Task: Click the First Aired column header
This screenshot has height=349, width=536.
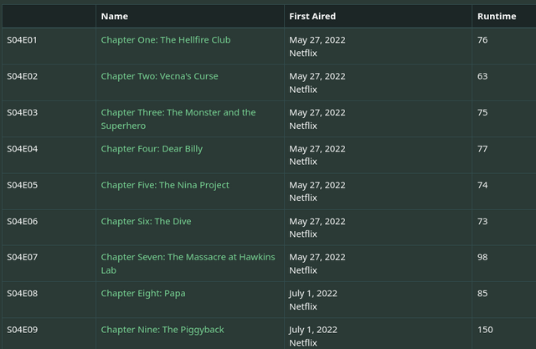Action: tap(312, 17)
